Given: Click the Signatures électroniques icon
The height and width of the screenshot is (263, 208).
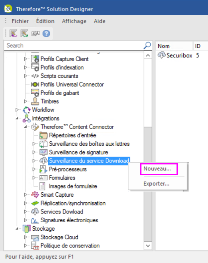Looking at the screenshot, I should [35, 220].
